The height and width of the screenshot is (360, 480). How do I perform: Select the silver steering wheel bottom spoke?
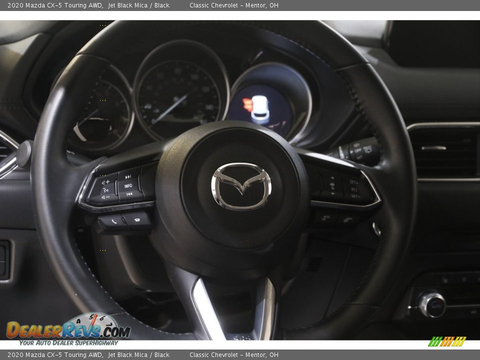tap(234, 308)
